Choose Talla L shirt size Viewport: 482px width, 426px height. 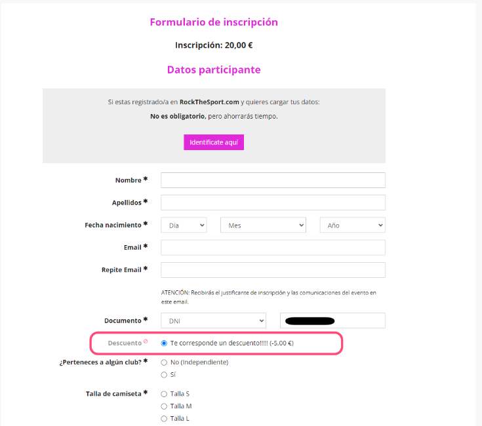pos(164,419)
